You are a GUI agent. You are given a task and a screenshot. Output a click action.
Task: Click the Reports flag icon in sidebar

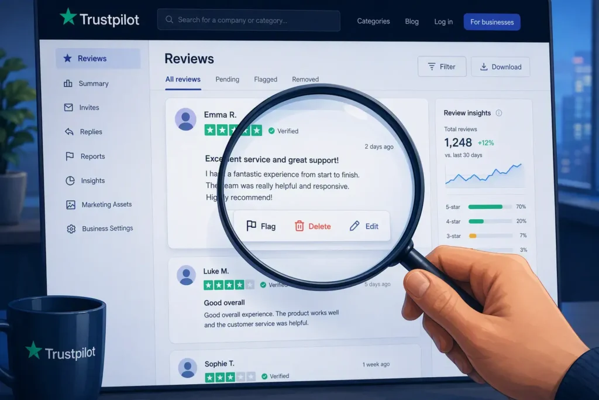tap(70, 156)
